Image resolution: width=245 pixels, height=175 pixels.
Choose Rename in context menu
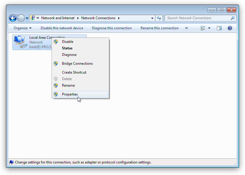[80, 85]
